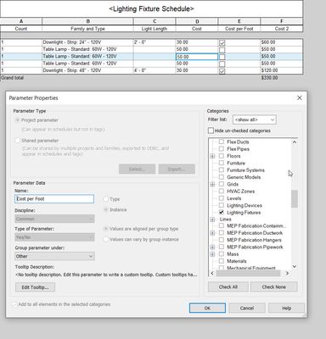
Task: Check the Flex Ducts category
Action: point(222,142)
